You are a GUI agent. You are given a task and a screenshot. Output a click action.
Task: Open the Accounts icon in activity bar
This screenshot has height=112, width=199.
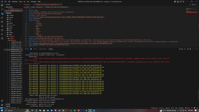pyautogui.click(x=2, y=101)
